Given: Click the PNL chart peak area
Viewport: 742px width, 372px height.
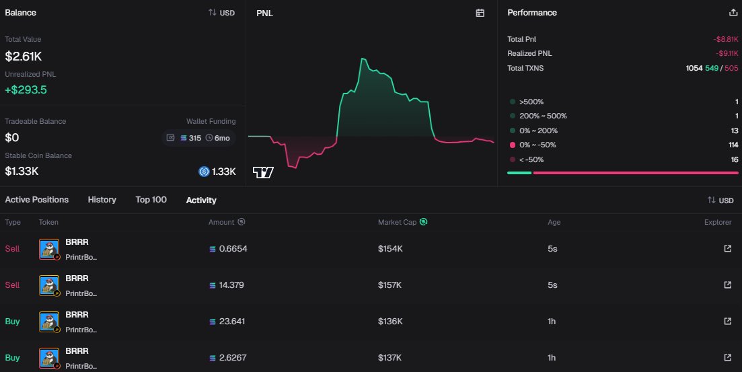Looking at the screenshot, I should point(363,59).
